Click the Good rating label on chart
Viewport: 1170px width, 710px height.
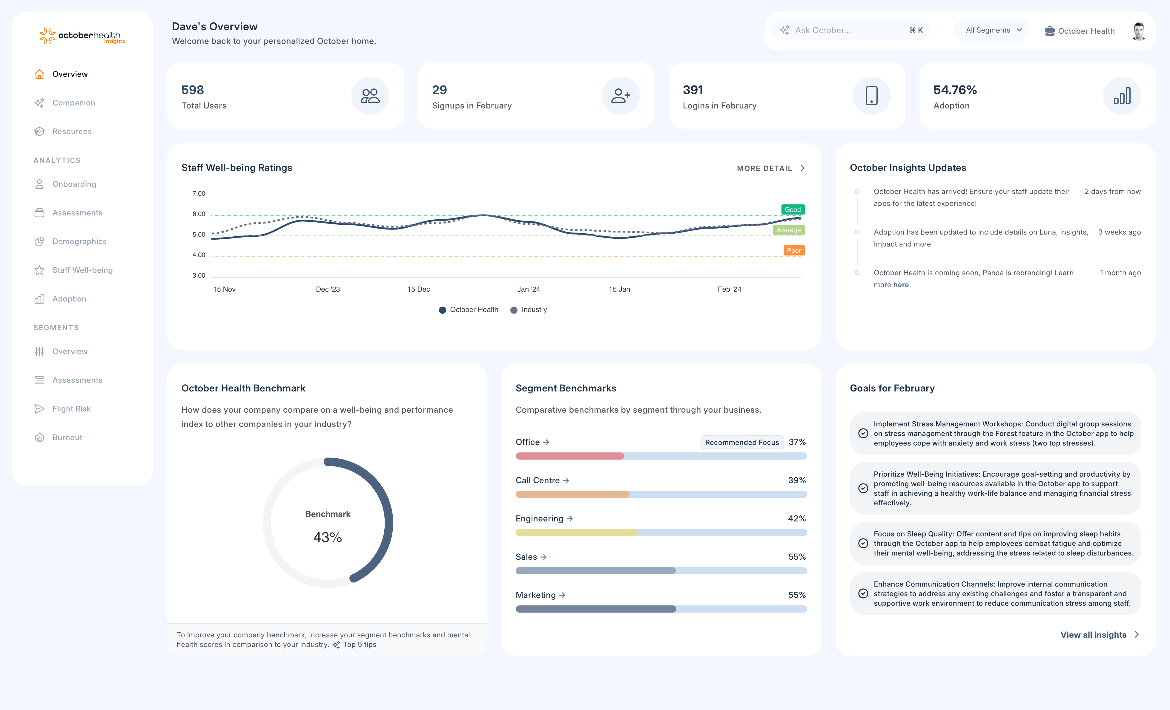tap(793, 209)
